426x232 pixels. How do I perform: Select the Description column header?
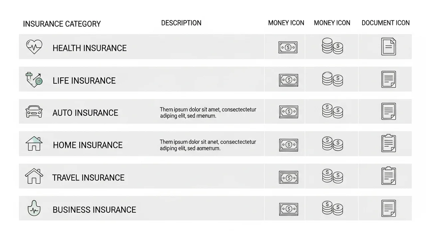[181, 23]
